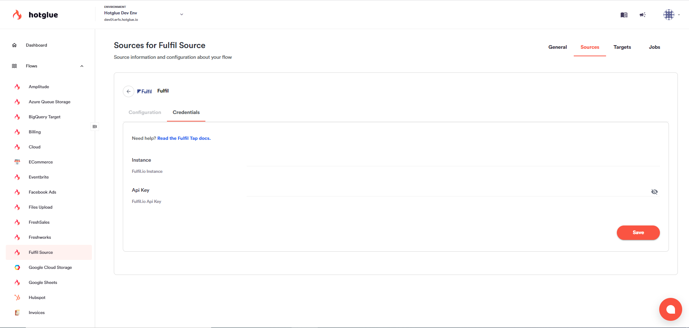Collapse the Flows section chevron
Image resolution: width=689 pixels, height=328 pixels.
tap(82, 66)
